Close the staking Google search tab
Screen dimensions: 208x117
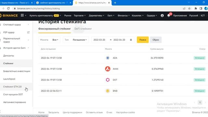coord(70,3)
